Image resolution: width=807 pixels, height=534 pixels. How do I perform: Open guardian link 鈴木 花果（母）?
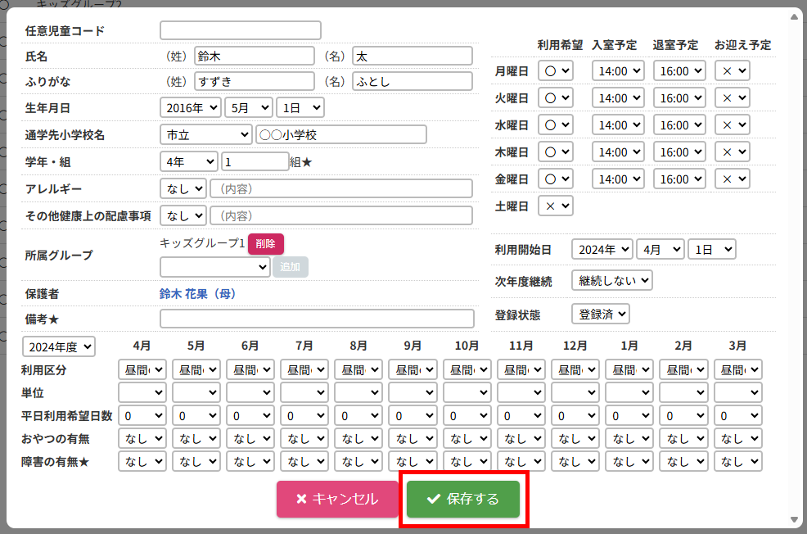click(x=197, y=293)
